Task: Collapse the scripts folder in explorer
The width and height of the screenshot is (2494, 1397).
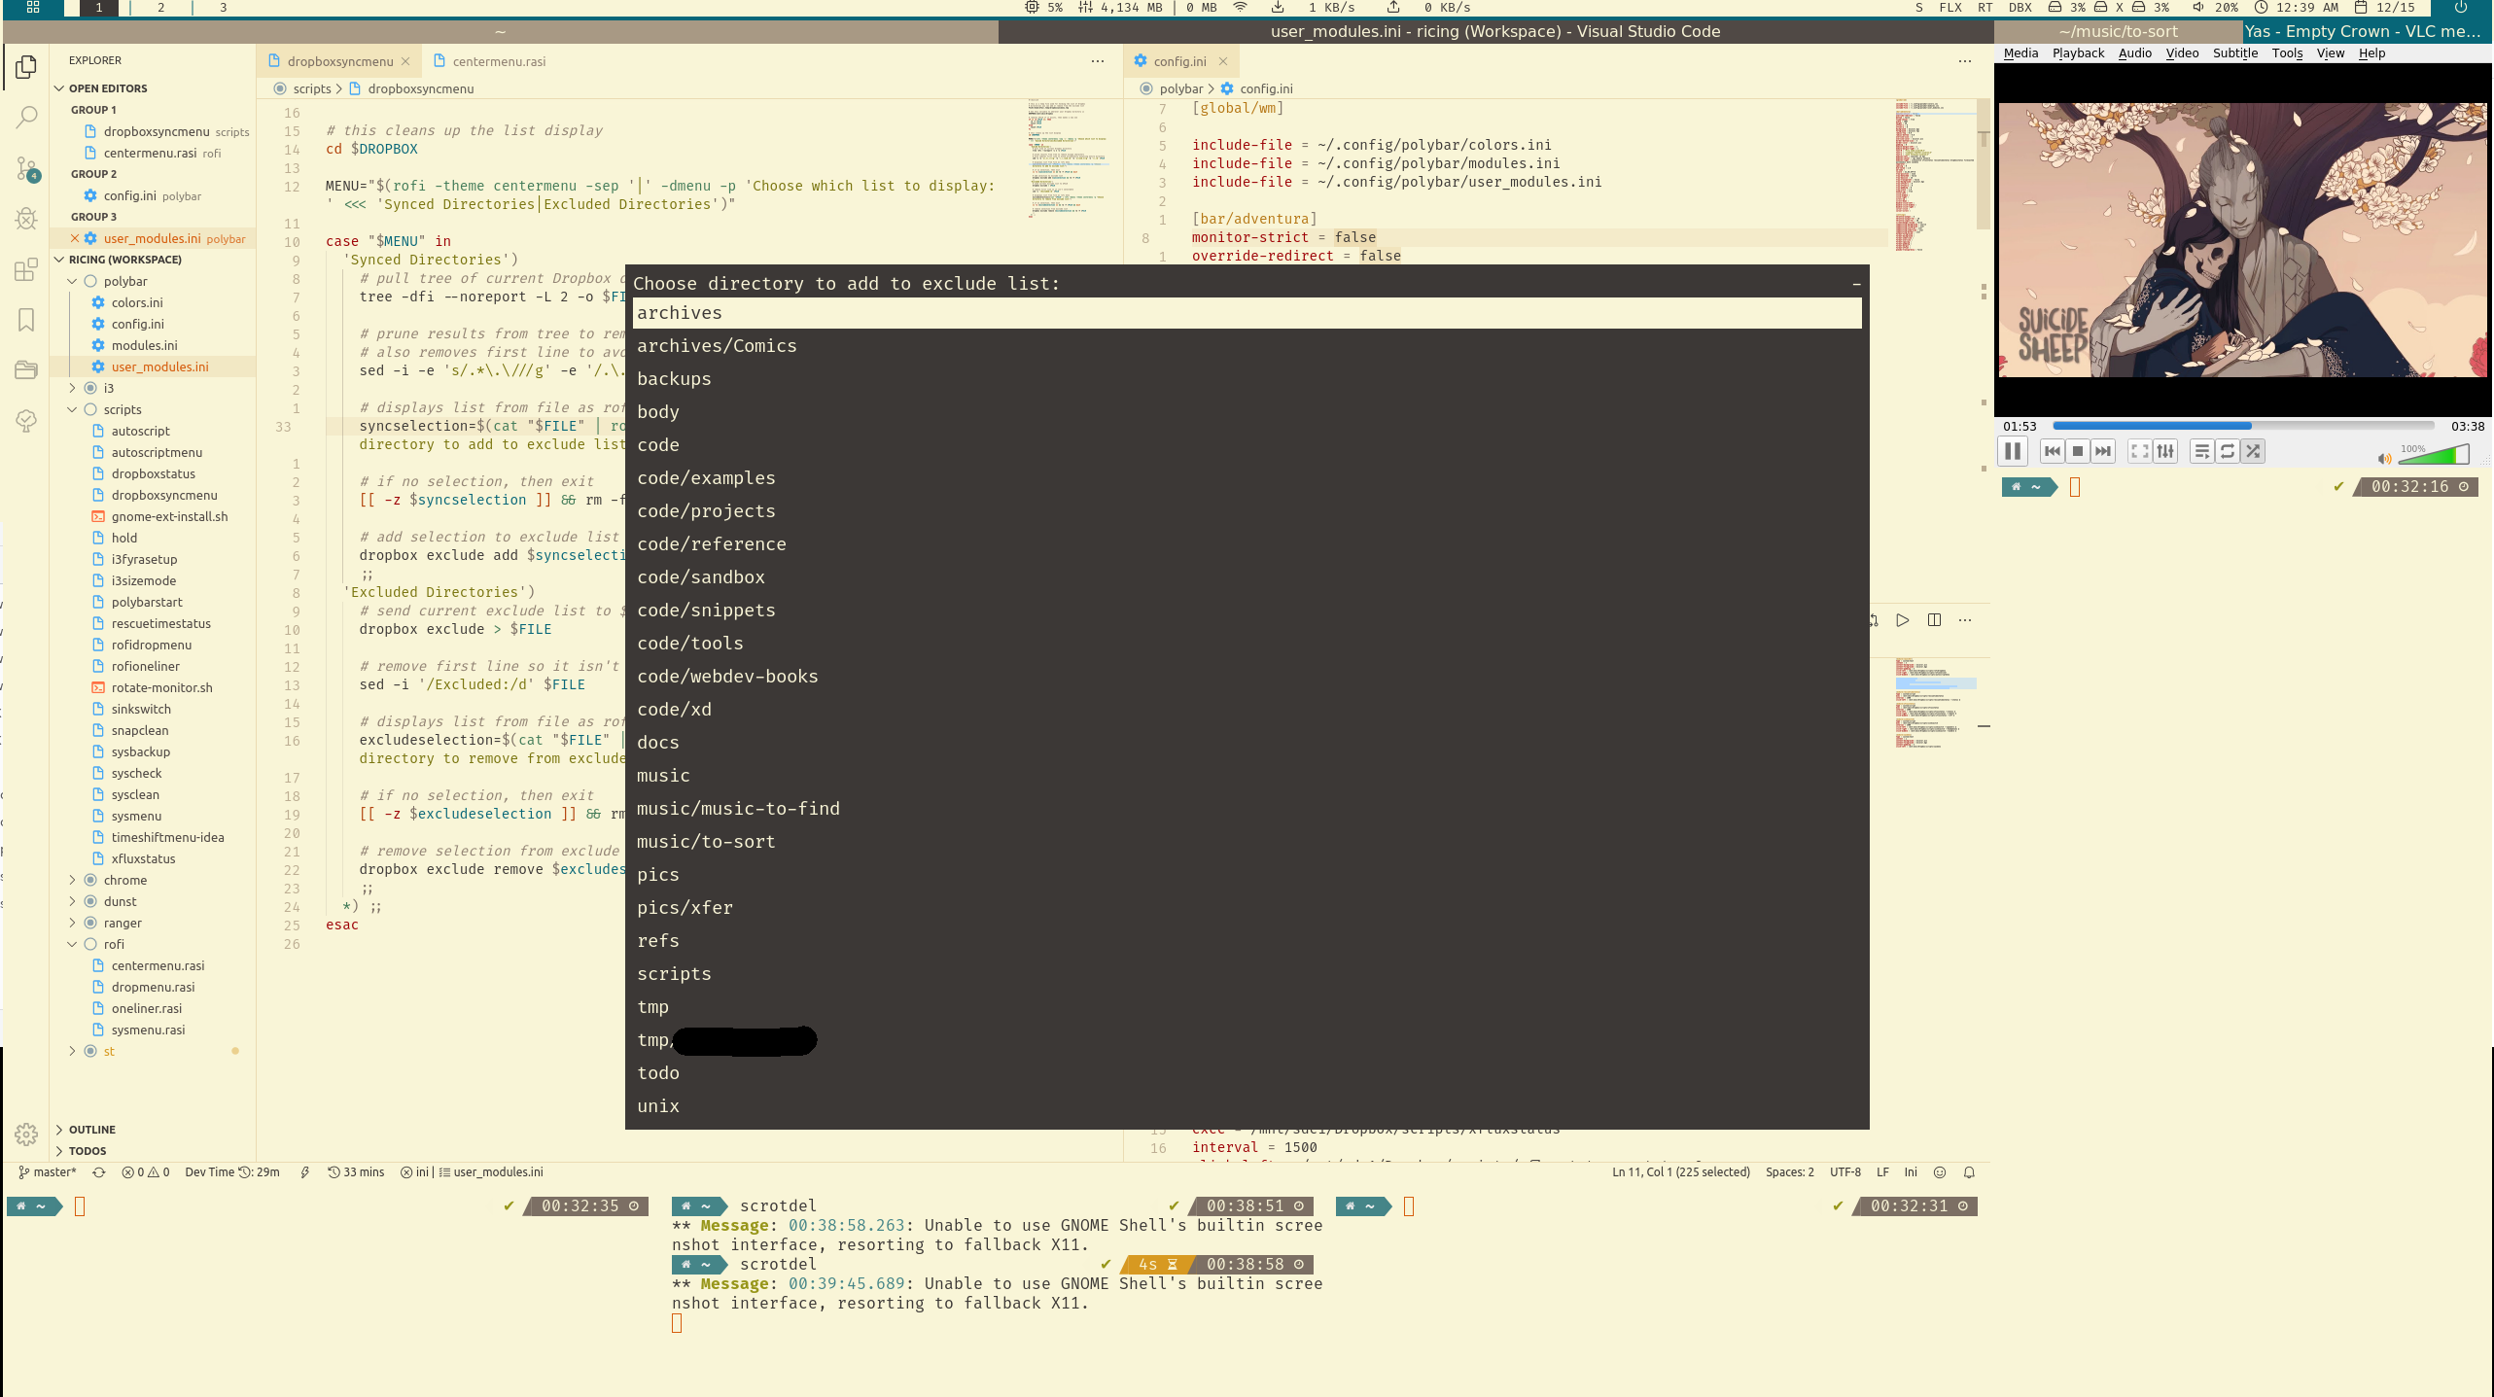Action: pos(123,409)
